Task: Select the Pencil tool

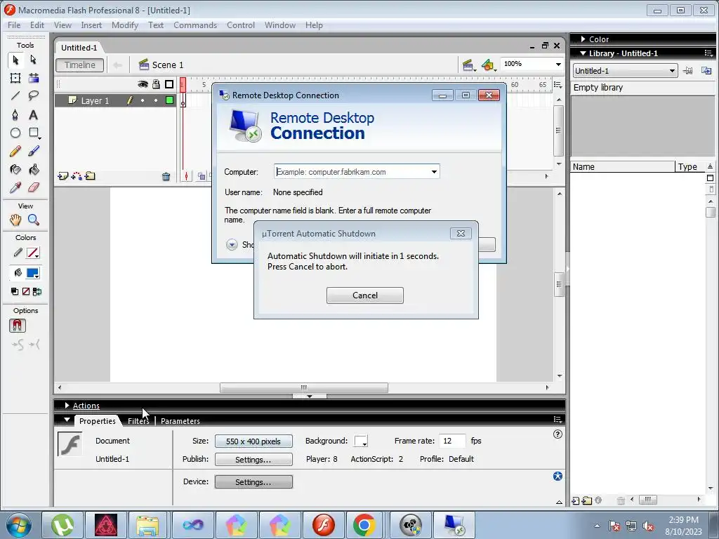Action: click(15, 152)
